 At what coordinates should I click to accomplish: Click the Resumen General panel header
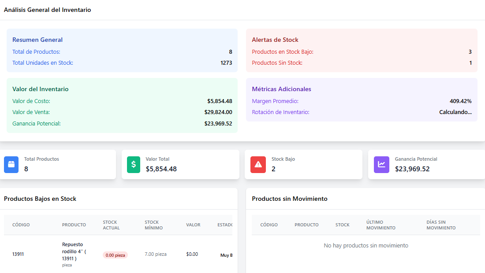37,40
